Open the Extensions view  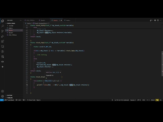coord(3,41)
